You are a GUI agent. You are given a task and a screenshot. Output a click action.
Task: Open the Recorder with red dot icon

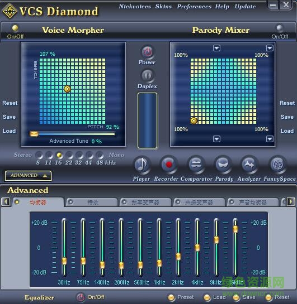pos(169,165)
